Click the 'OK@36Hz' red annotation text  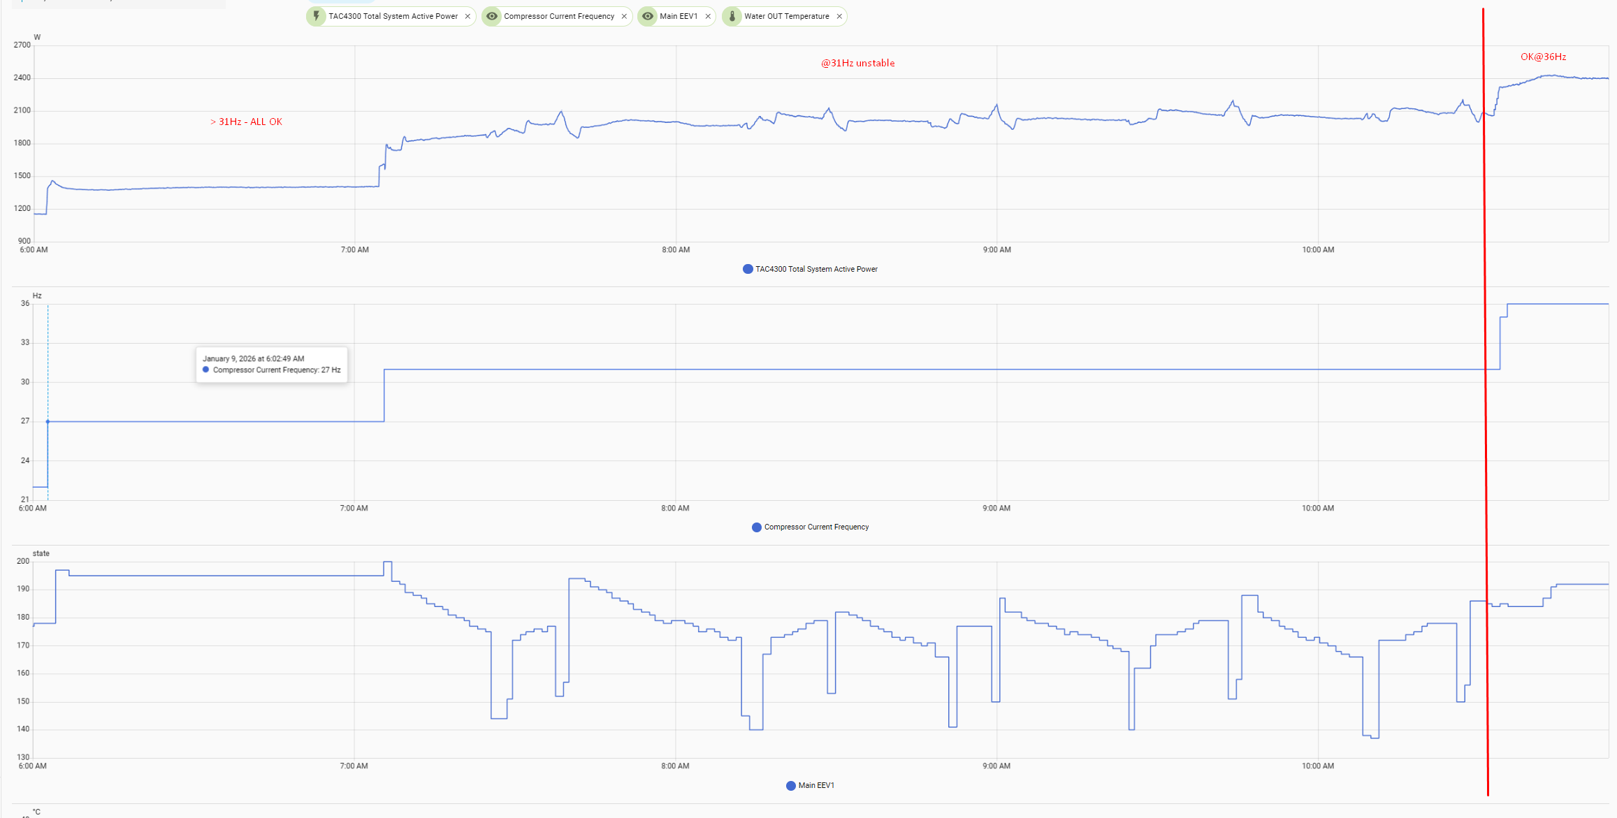pos(1543,57)
